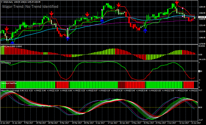Click the 22 Jan 2017 date on time axis

click(5, 123)
